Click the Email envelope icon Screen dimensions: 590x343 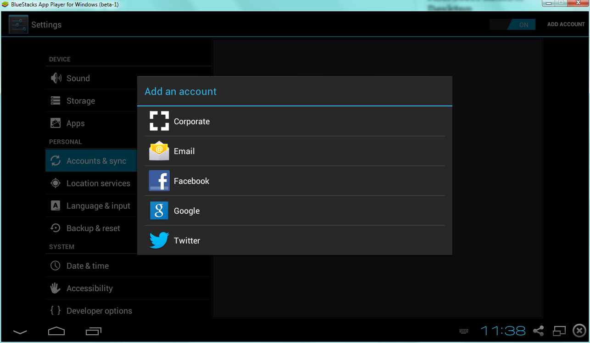[x=159, y=151]
